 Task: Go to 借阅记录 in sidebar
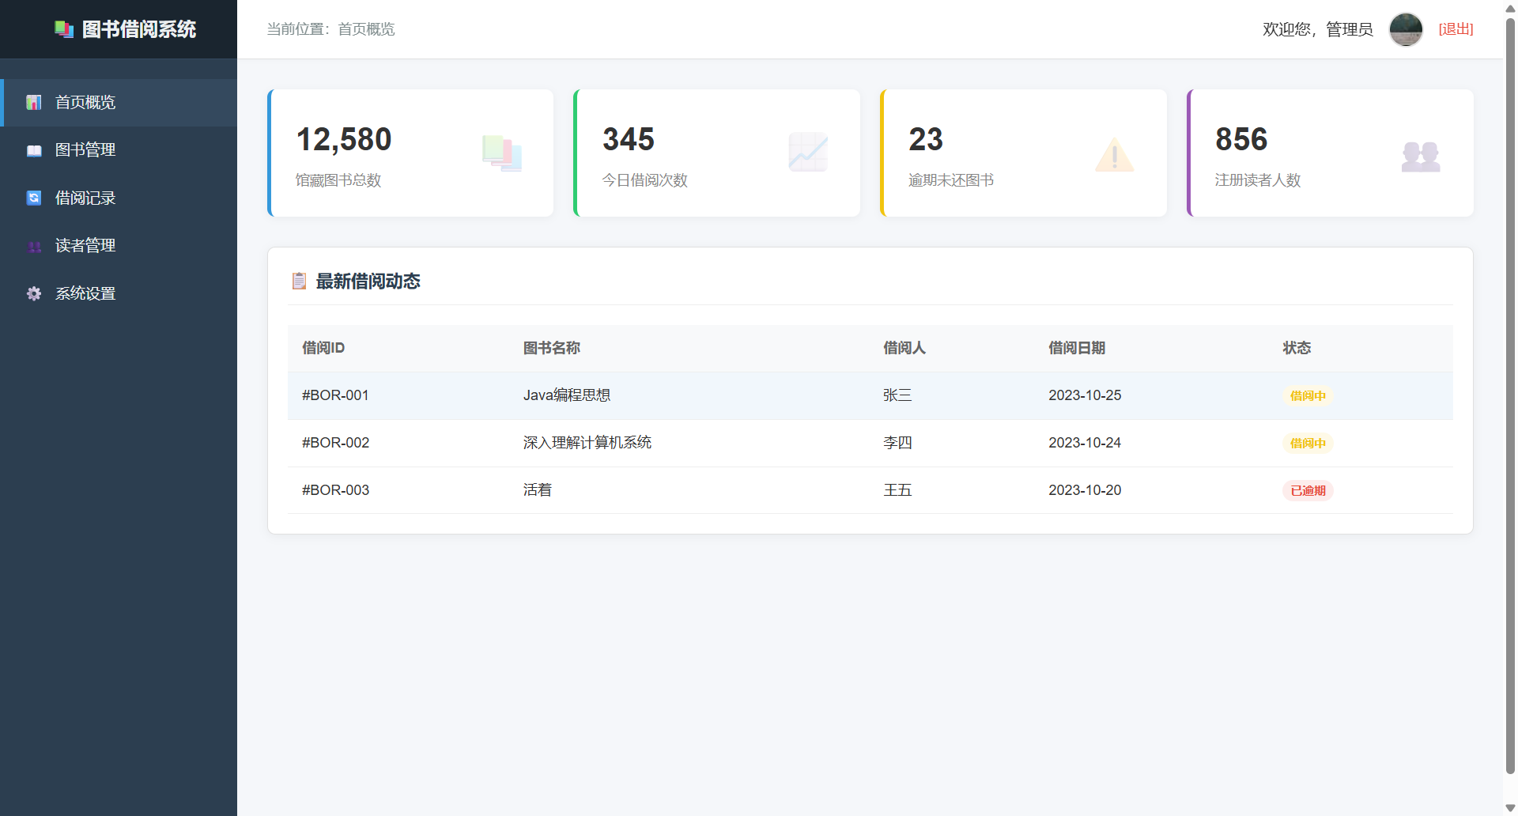pos(85,198)
